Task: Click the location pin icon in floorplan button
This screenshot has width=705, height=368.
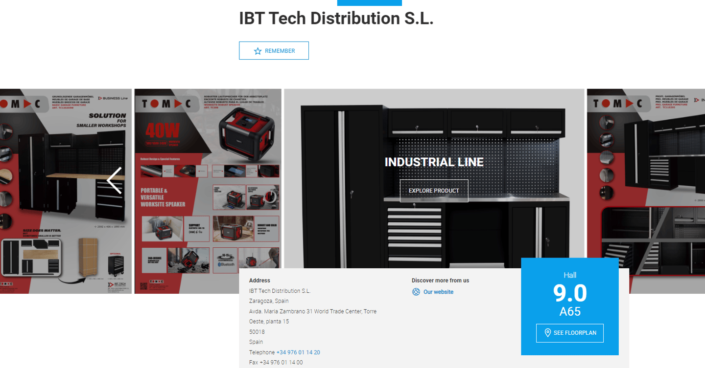Action: click(x=548, y=333)
